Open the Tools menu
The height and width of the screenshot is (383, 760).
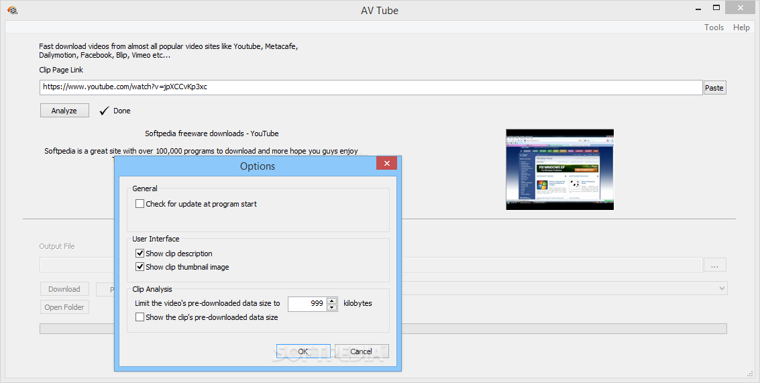pos(714,27)
